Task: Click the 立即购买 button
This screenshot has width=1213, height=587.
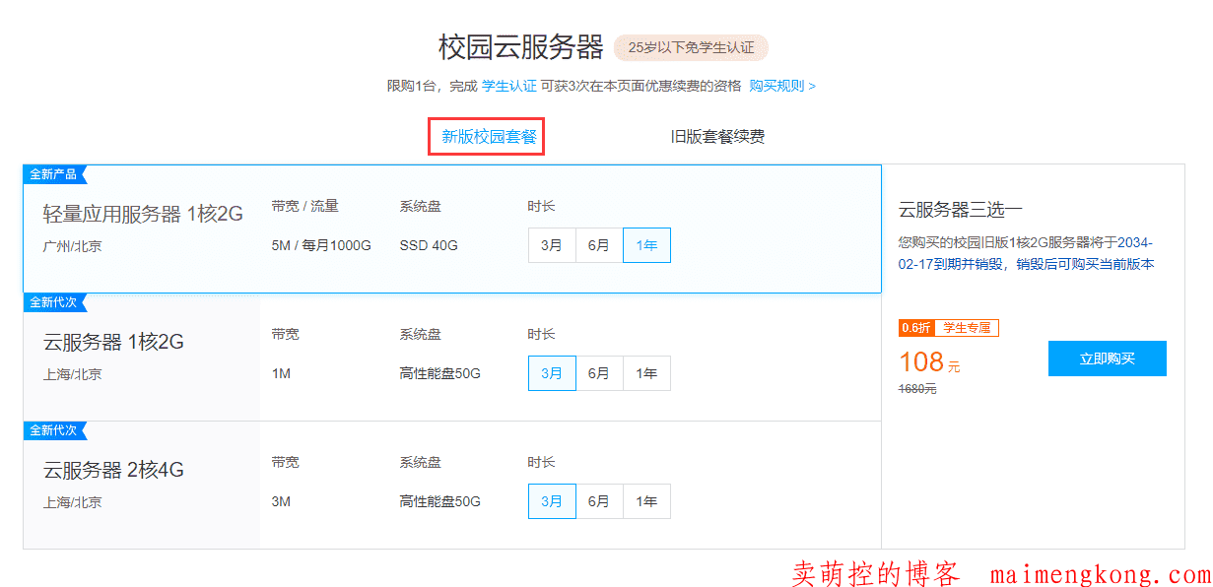Action: point(1107,359)
